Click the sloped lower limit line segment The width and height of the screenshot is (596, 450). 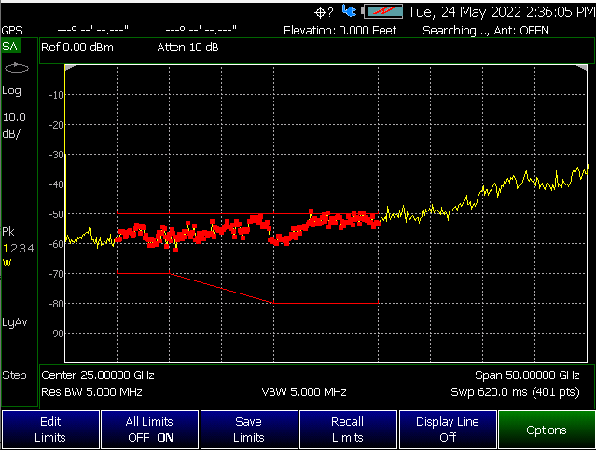tap(221, 288)
